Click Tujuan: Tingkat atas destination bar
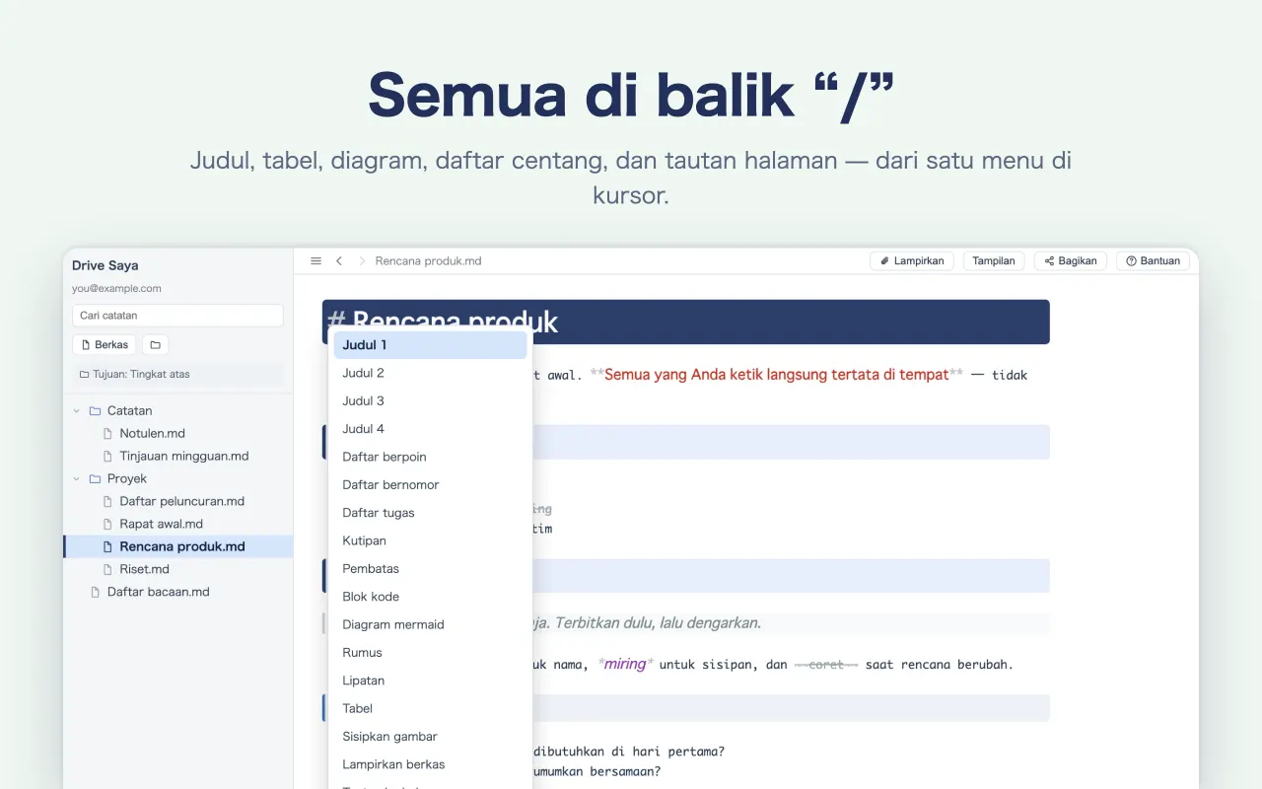Viewport: 1262px width, 789px height. point(177,374)
